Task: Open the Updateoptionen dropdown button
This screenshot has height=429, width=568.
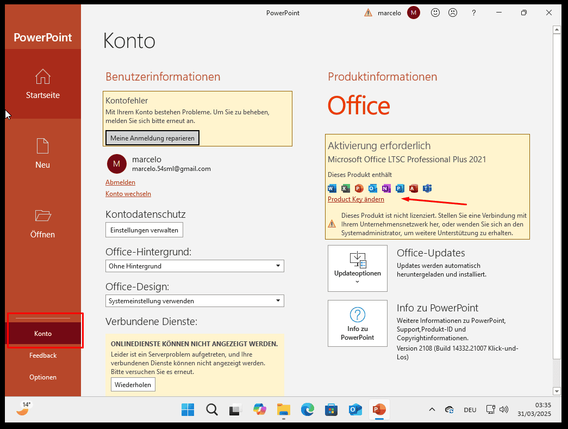Action: [x=357, y=268]
